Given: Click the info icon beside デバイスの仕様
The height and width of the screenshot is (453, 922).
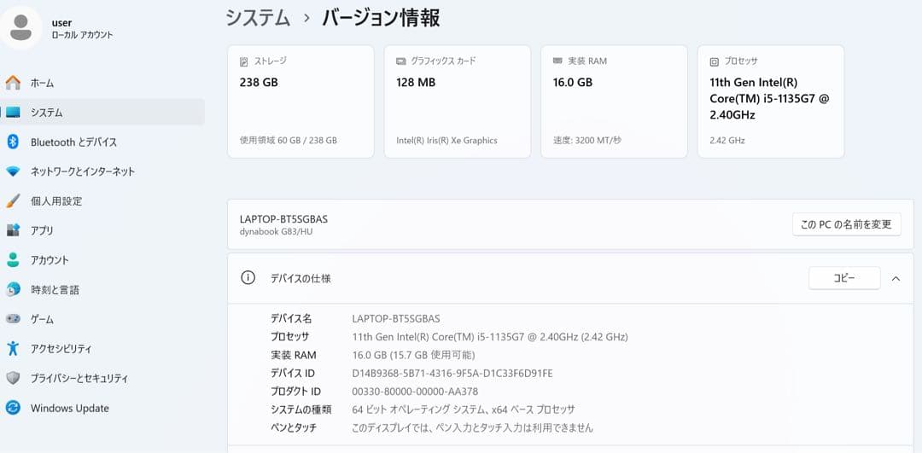Looking at the screenshot, I should click(248, 278).
